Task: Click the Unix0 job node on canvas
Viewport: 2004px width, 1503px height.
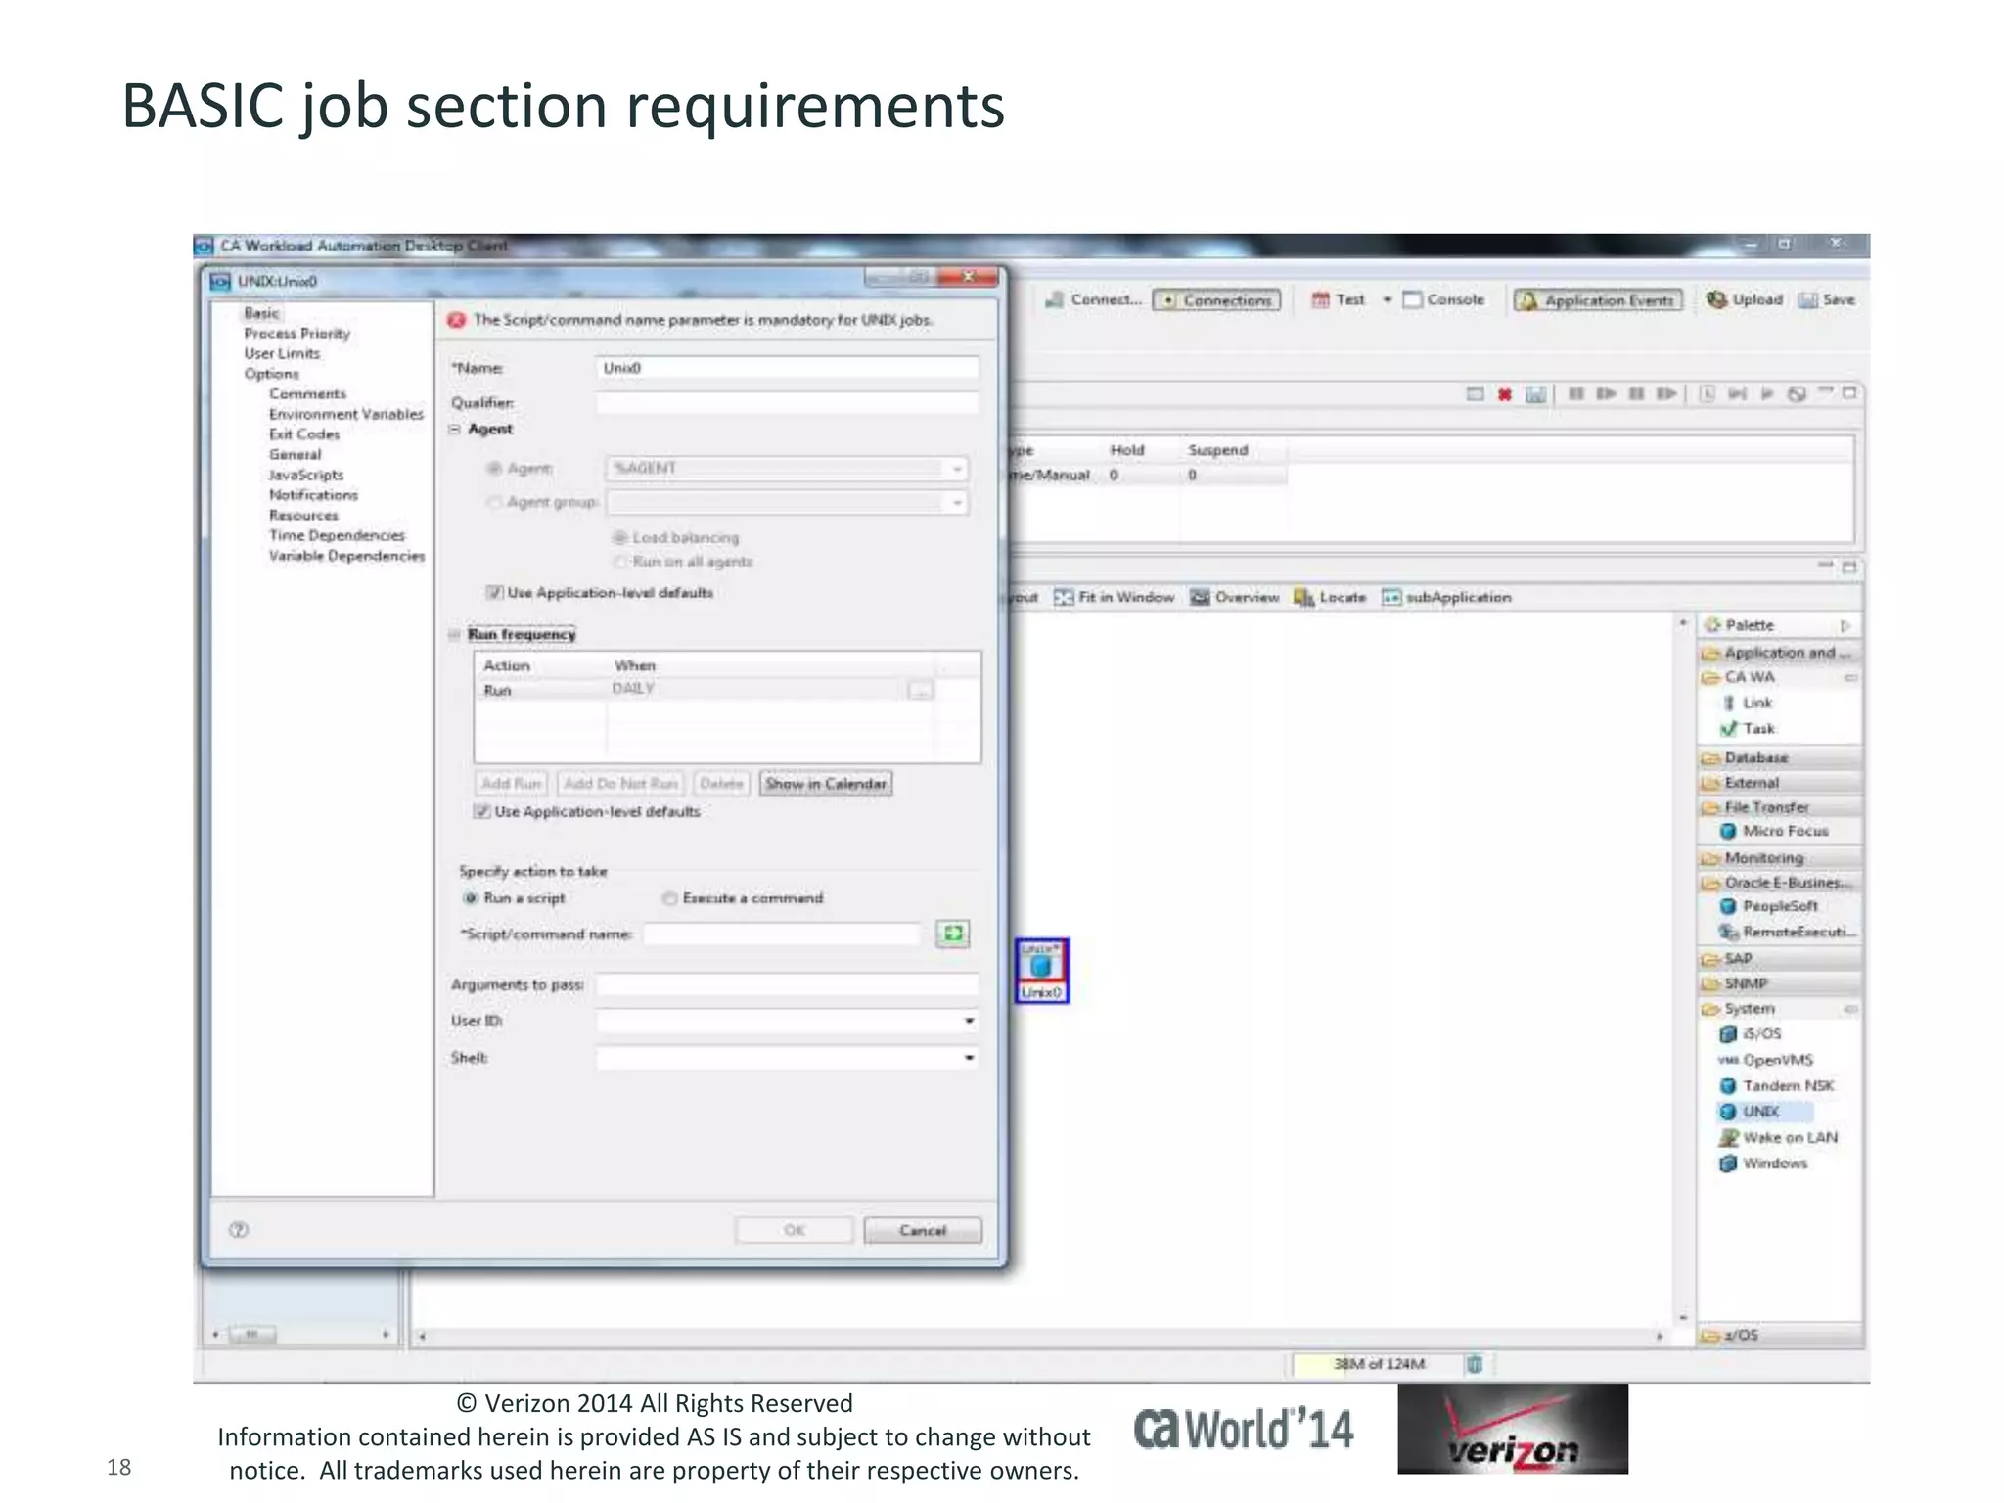Action: pyautogui.click(x=1041, y=971)
